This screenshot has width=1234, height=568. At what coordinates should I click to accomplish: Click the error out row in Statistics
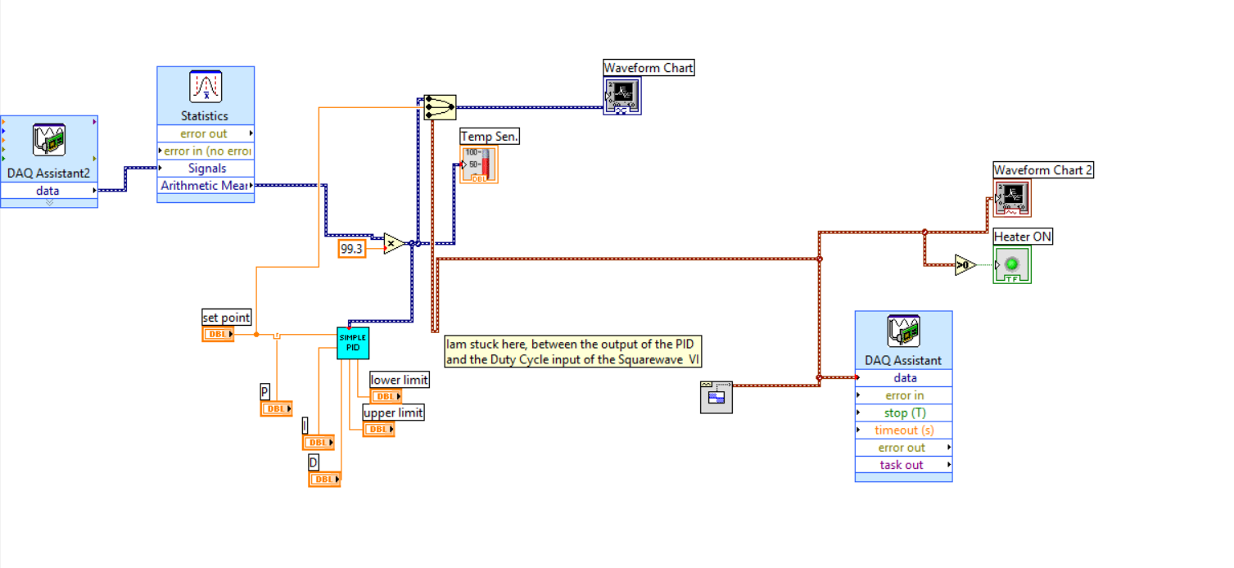tap(205, 133)
